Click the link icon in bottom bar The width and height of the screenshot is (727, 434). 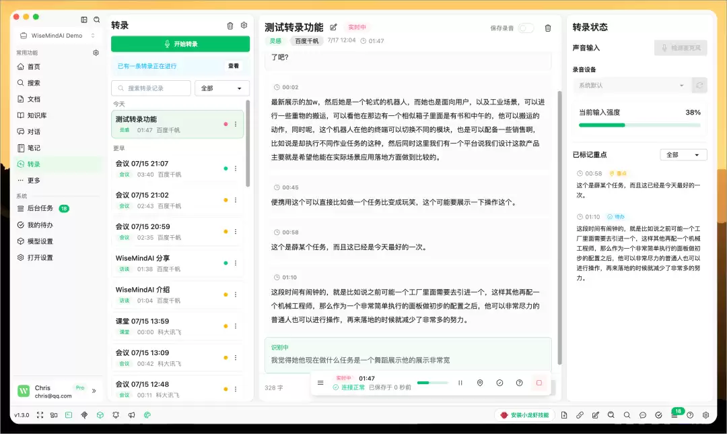click(x=580, y=415)
